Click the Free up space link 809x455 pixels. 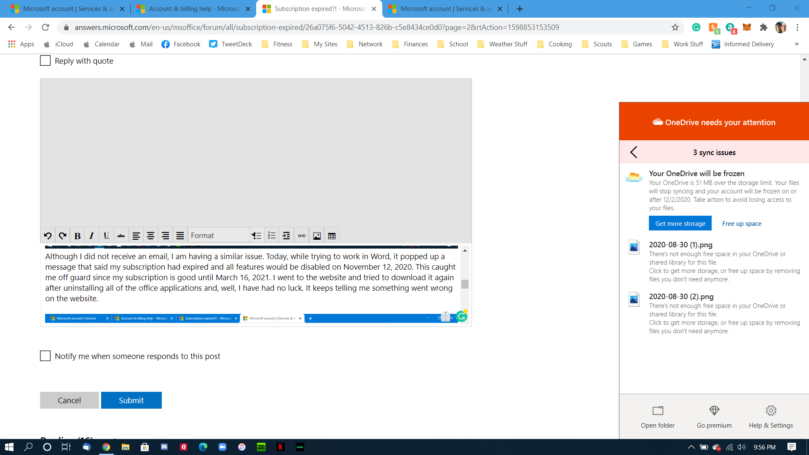[742, 224]
